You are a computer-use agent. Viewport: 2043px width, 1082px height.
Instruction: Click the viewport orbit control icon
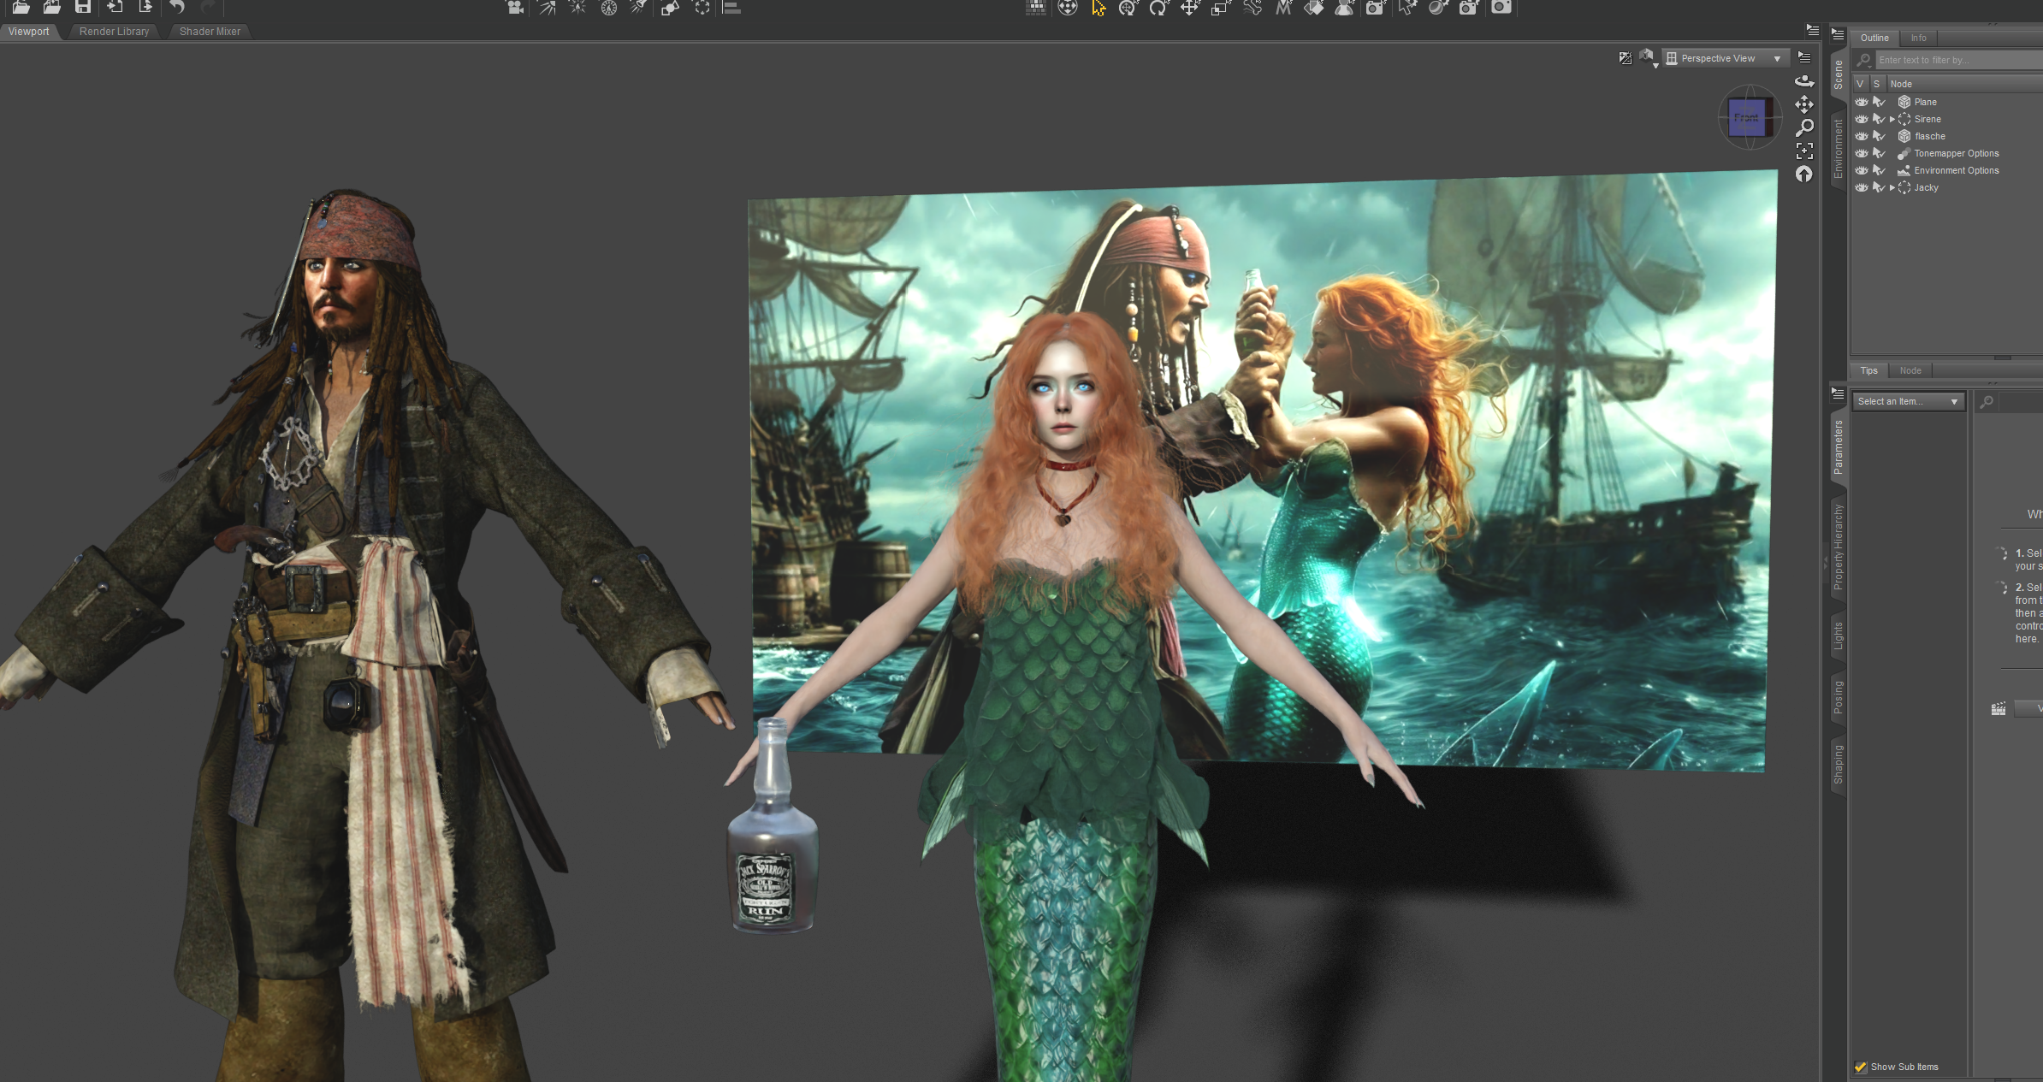point(1804,80)
